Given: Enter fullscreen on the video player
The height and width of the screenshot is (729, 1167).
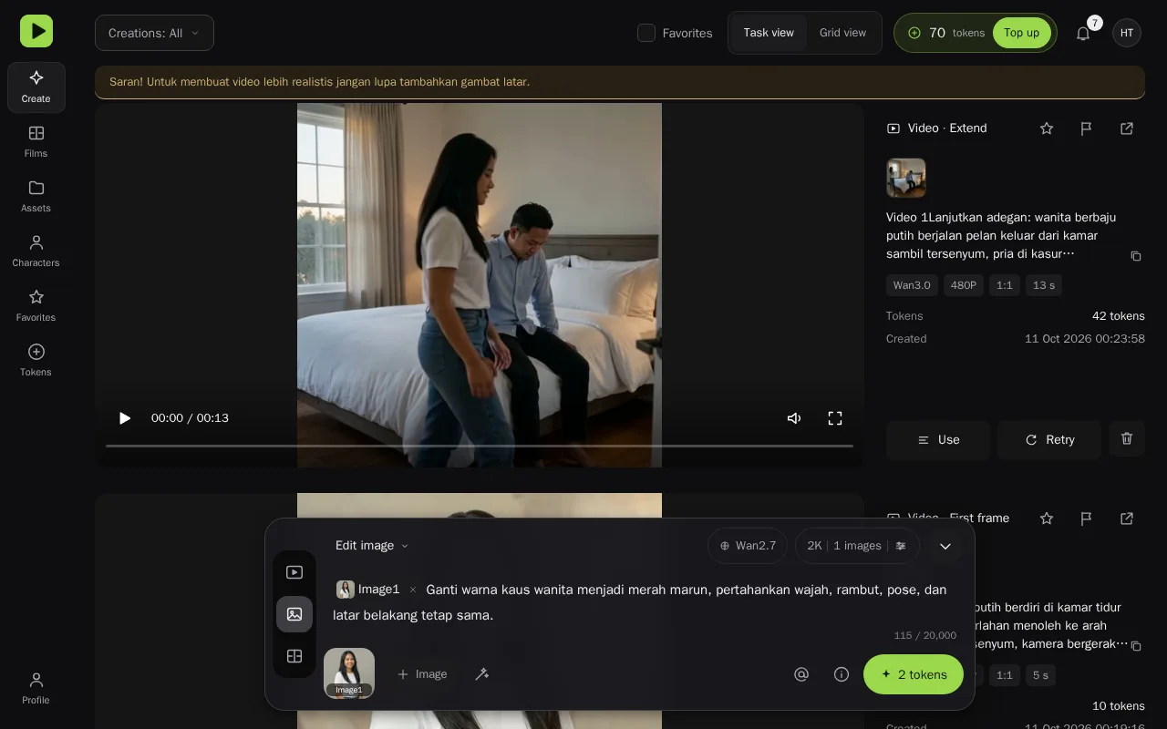Looking at the screenshot, I should [835, 418].
